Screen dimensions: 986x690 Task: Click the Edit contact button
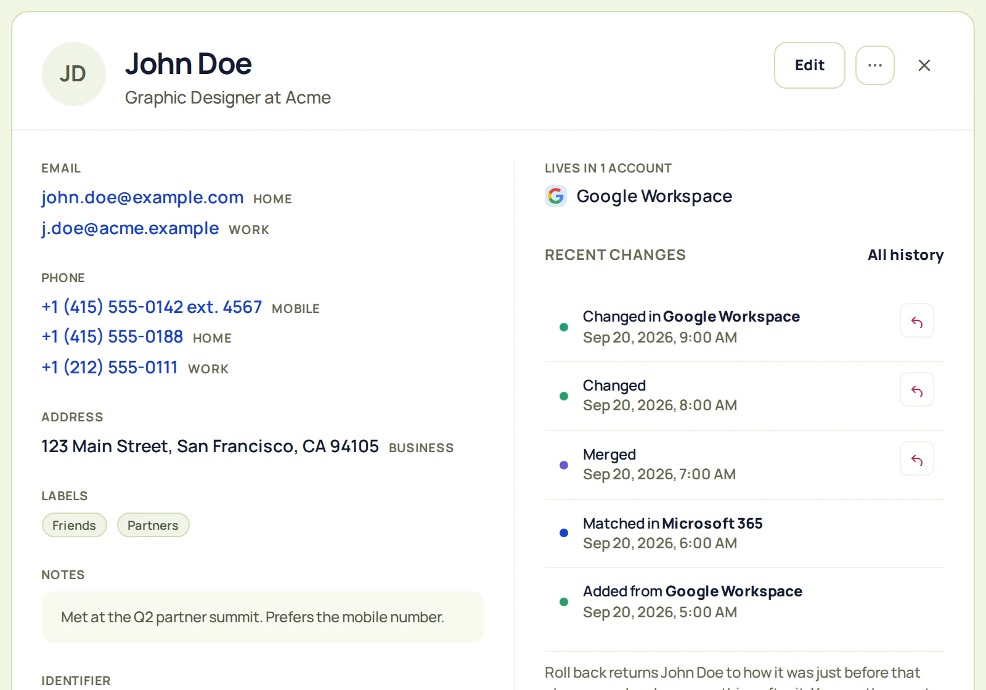click(809, 65)
